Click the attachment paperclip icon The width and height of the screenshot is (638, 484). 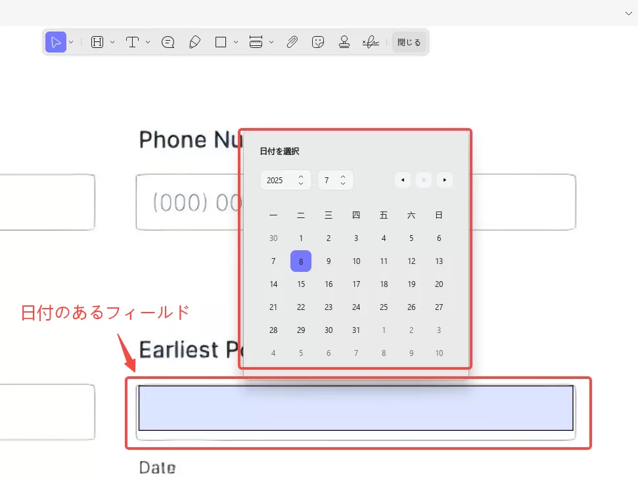click(x=292, y=42)
